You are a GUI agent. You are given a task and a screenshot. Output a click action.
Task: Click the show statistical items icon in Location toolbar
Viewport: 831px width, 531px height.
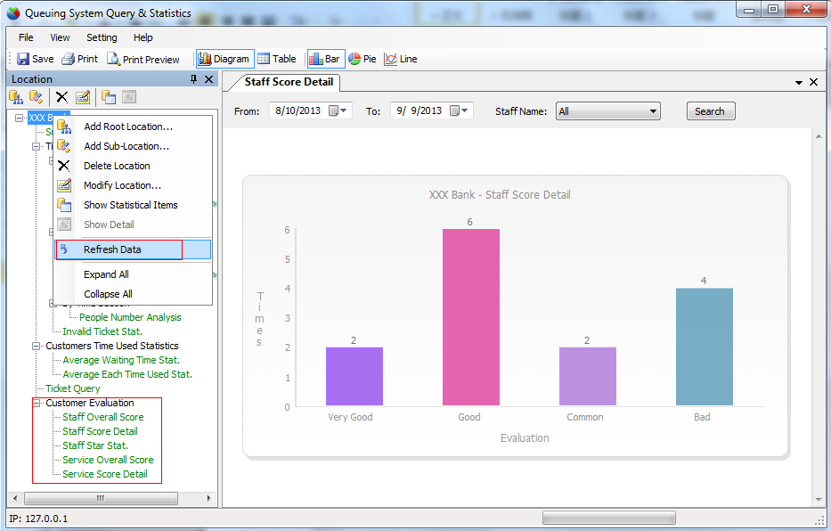tap(109, 97)
